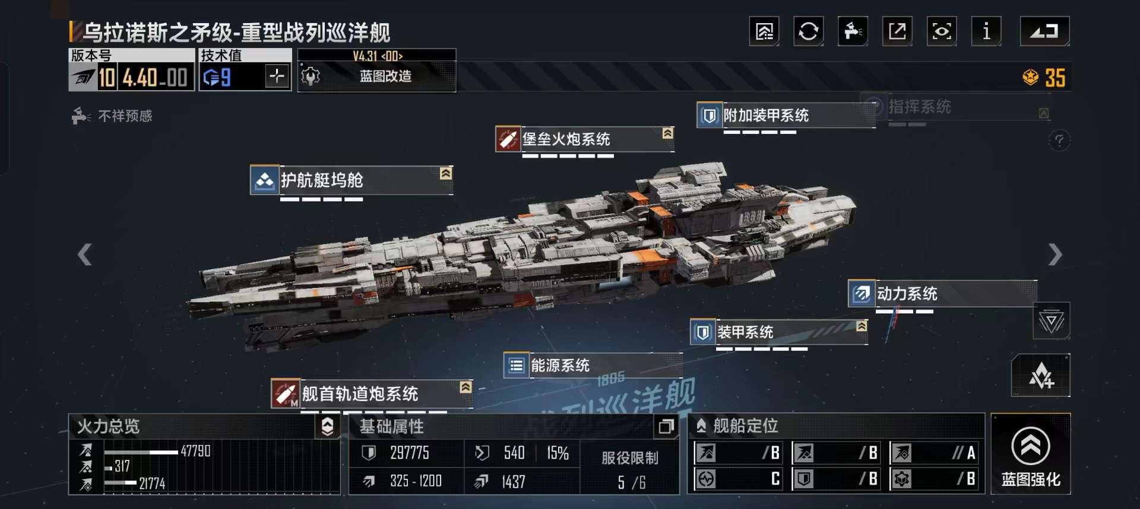Open the image gallery icon in toolbar
This screenshot has height=509, width=1140.
click(764, 31)
